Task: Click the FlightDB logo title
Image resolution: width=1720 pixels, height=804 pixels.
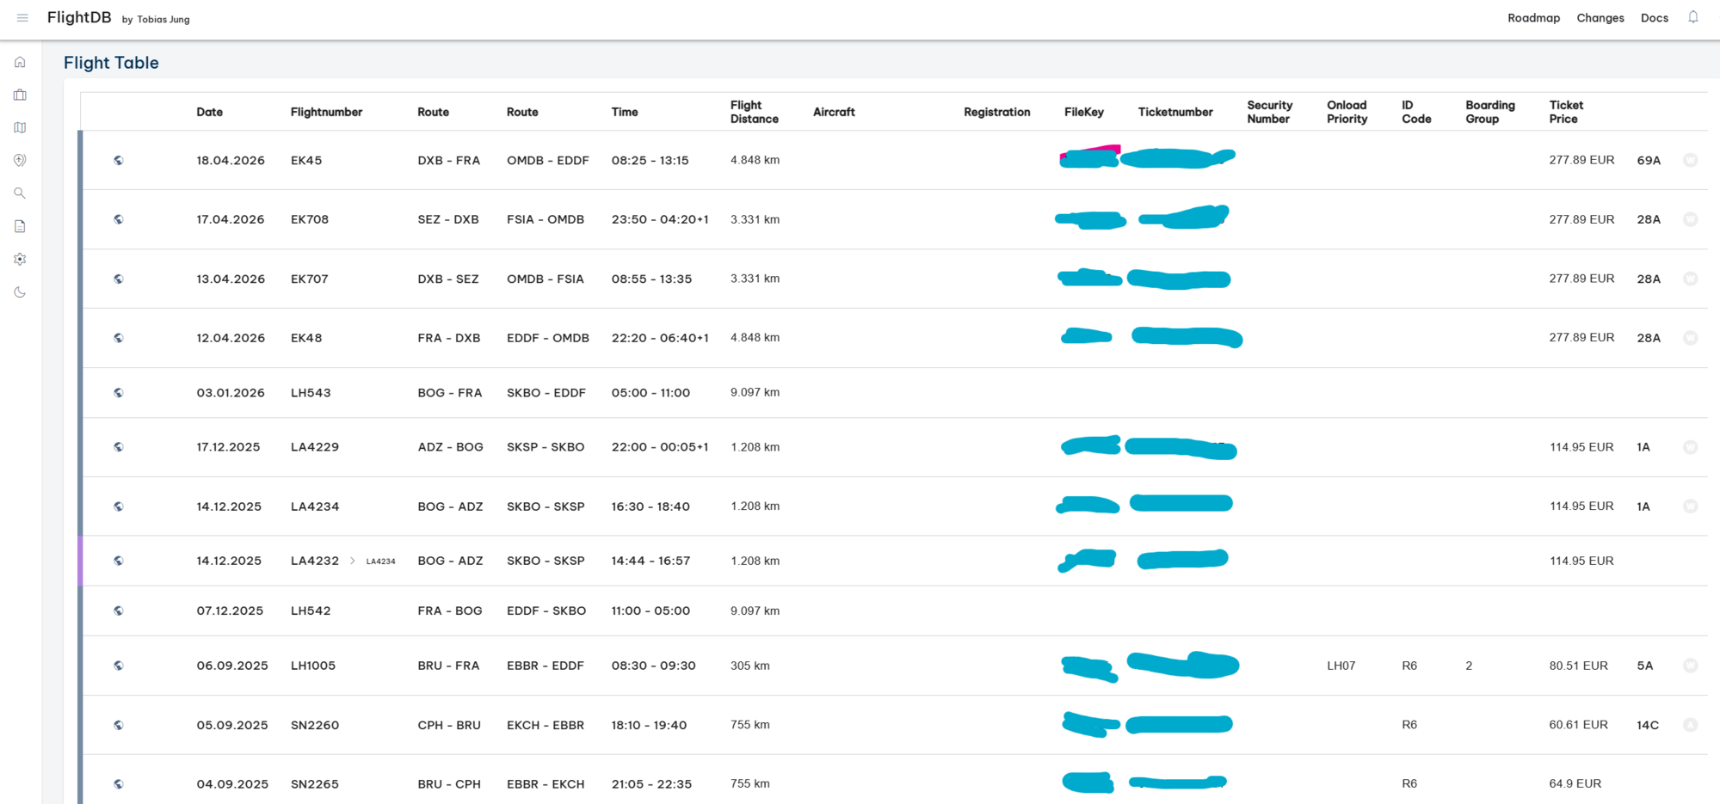Action: coord(79,17)
